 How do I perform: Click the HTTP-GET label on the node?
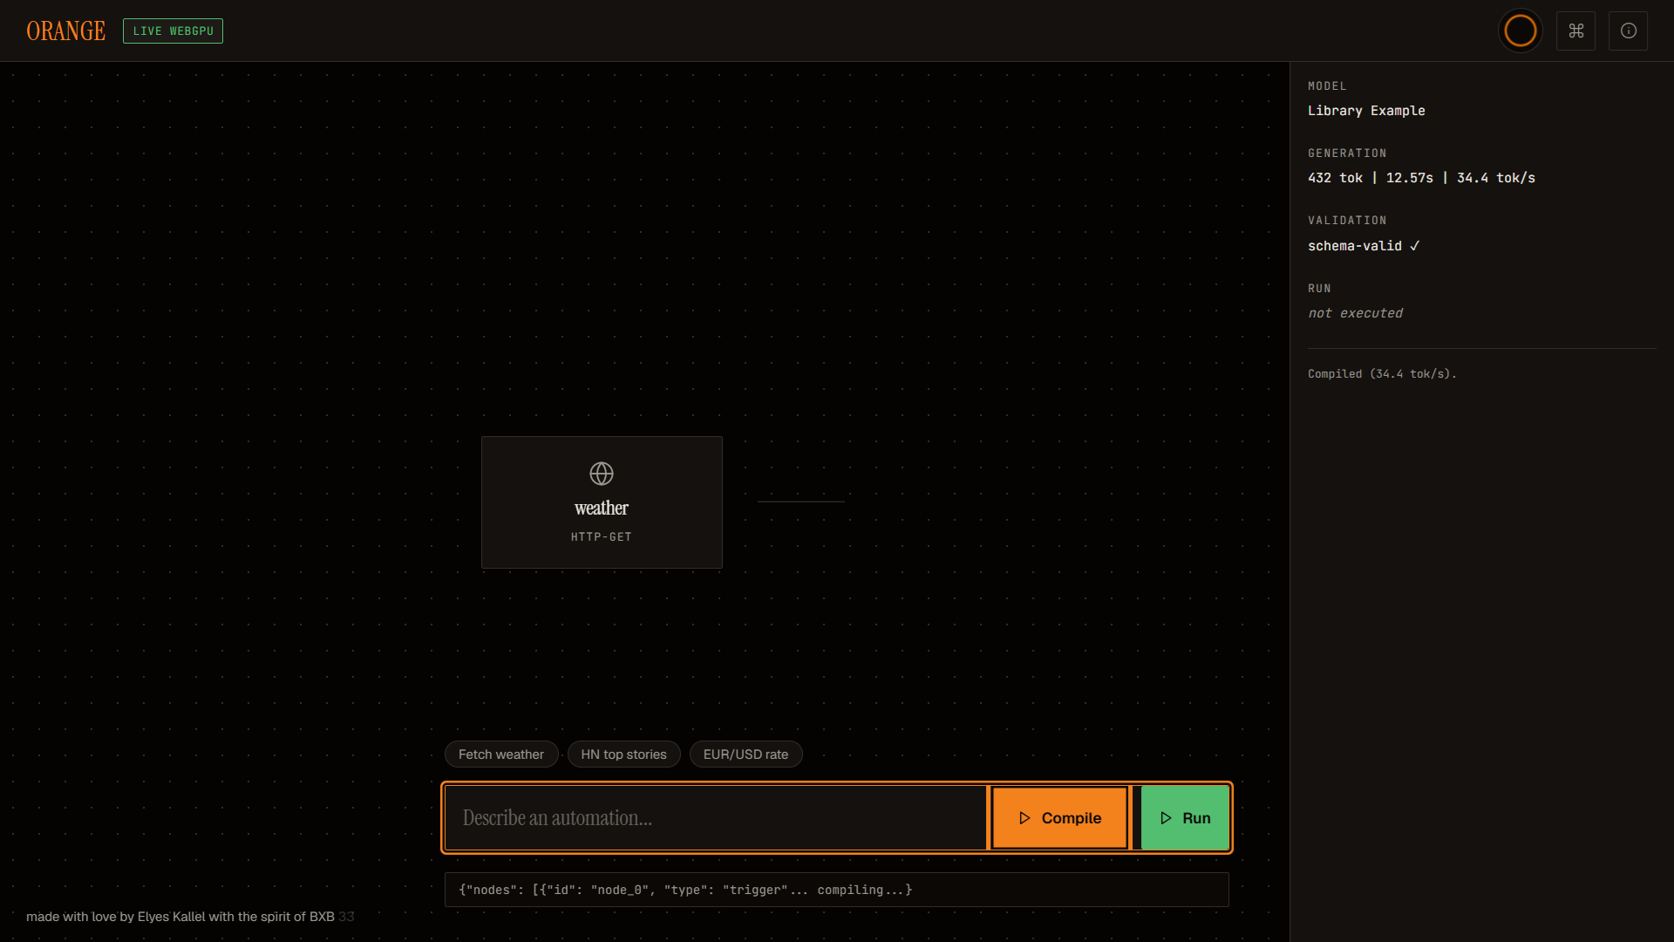coord(602,537)
